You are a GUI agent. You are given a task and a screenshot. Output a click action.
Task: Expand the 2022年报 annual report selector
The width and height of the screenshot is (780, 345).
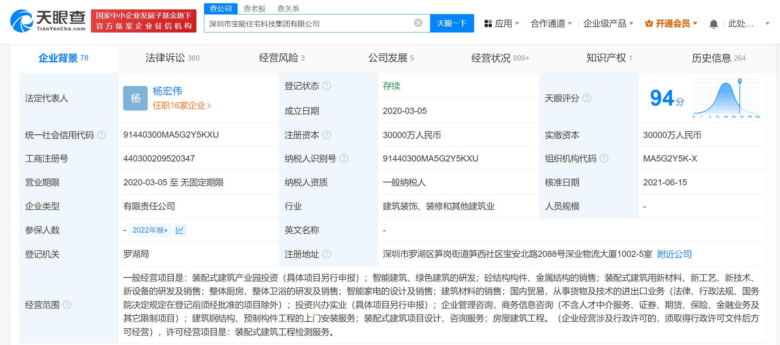pos(150,230)
